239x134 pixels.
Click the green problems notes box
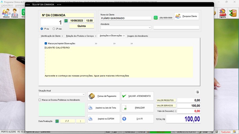pyautogui.click(x=62, y=109)
